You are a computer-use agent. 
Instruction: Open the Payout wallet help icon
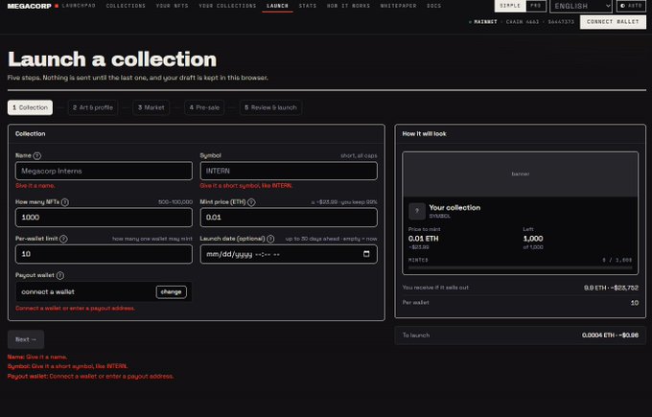(x=59, y=276)
